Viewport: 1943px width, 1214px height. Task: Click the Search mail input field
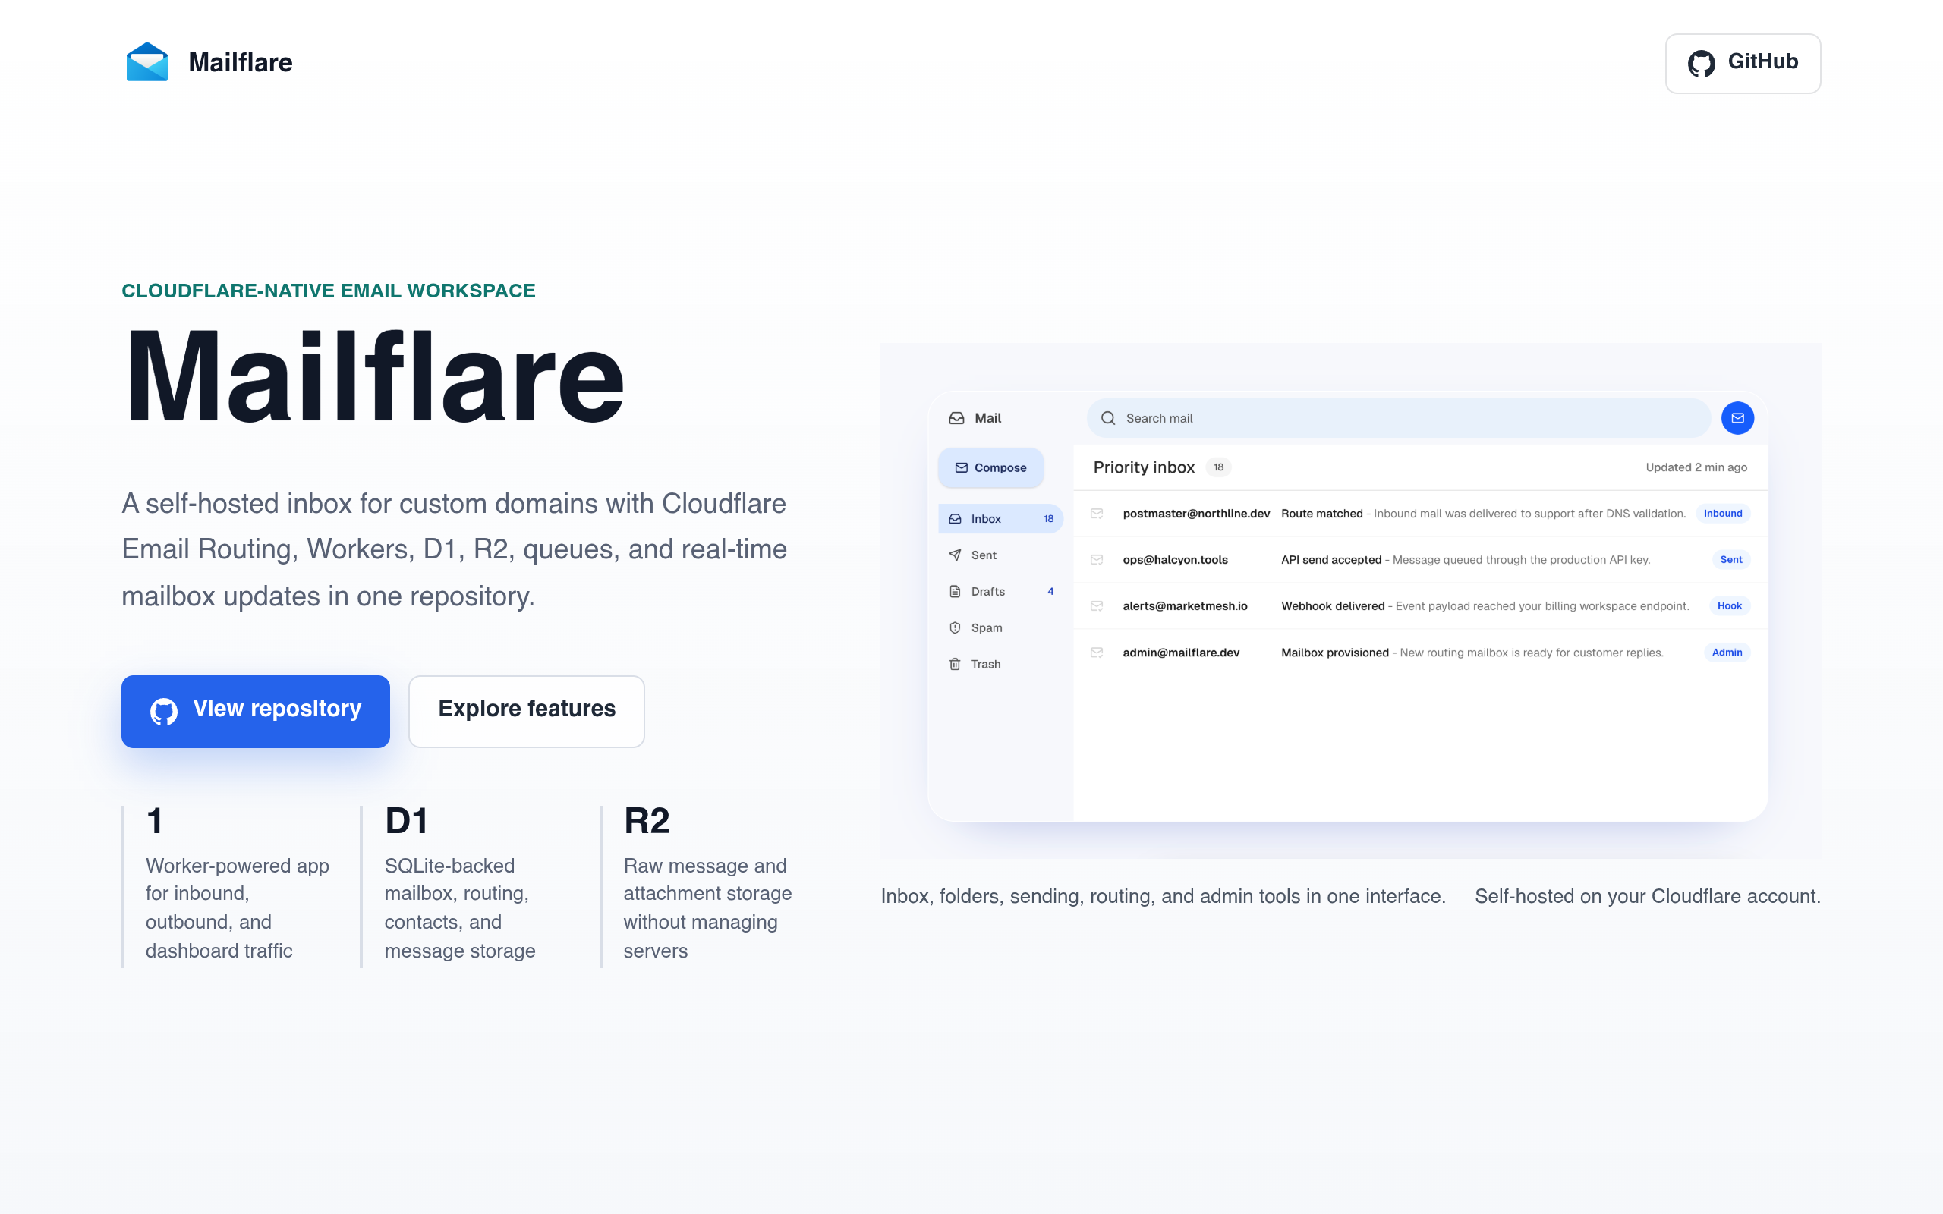1399,418
